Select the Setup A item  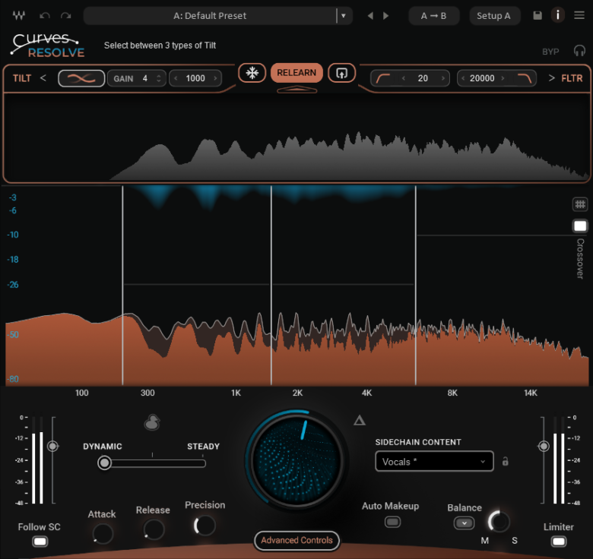pos(493,16)
